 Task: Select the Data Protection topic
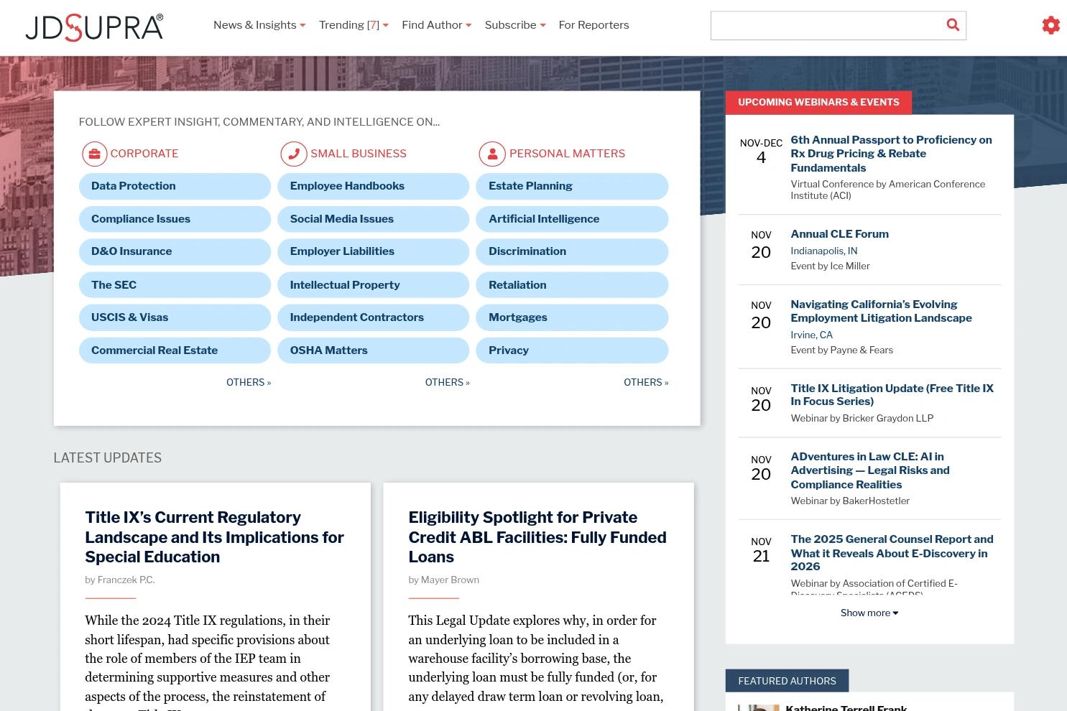[175, 186]
